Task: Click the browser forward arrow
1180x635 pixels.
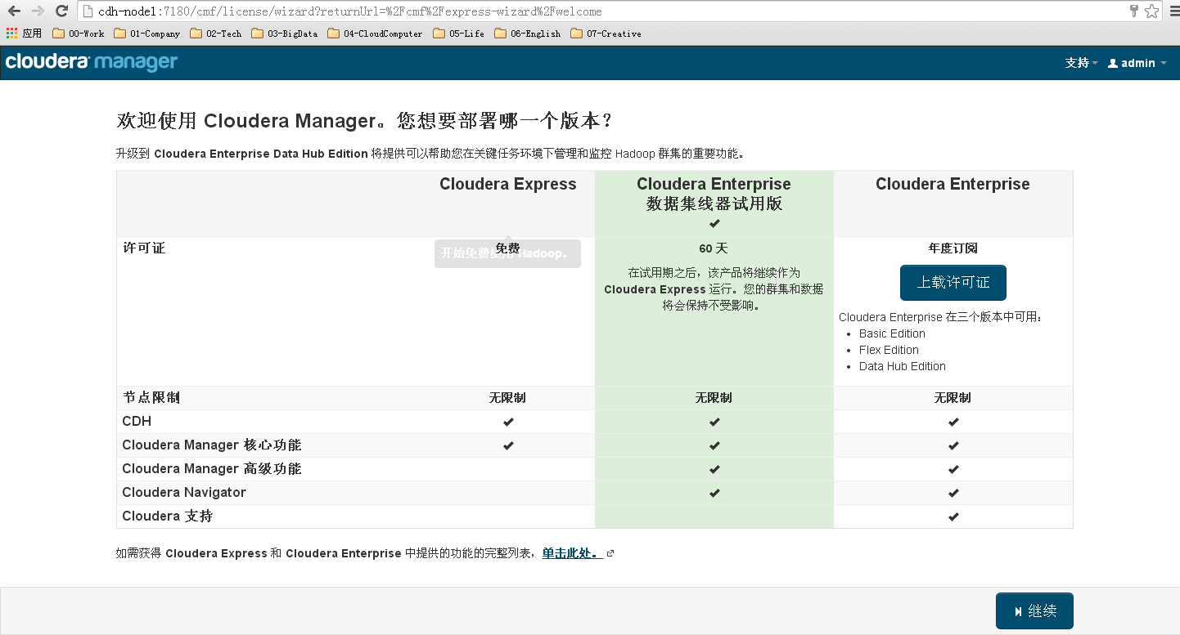Action: click(x=38, y=11)
